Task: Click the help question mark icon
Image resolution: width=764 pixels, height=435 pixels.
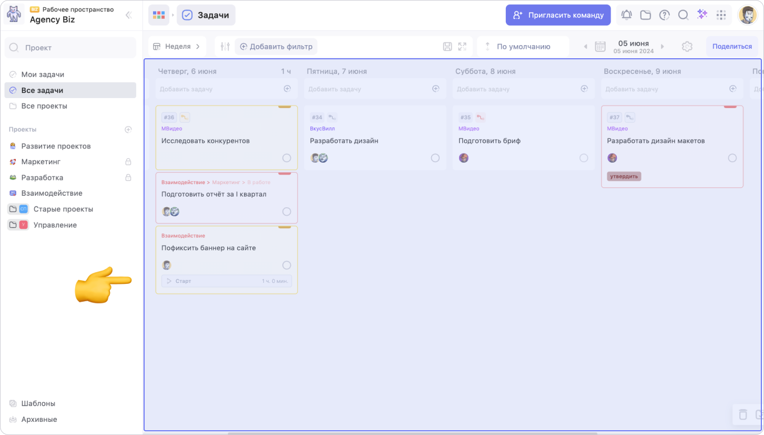Action: (x=665, y=15)
